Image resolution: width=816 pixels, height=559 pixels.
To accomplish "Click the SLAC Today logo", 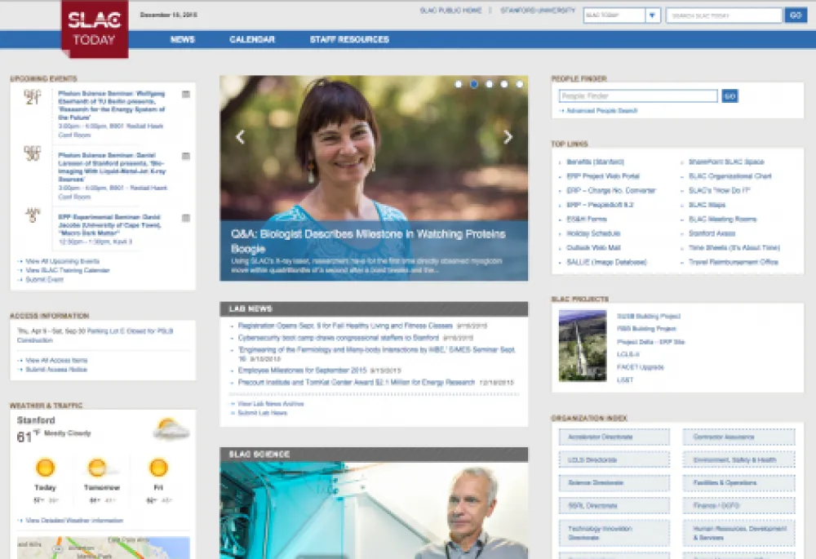I will [94, 28].
